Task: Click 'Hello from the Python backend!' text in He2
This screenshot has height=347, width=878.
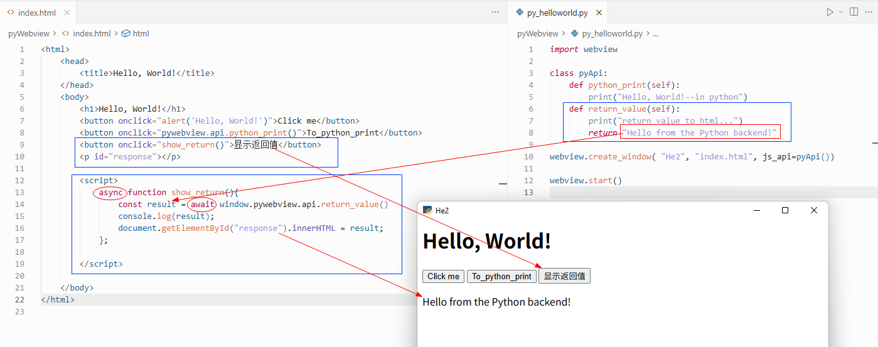Action: pos(496,302)
